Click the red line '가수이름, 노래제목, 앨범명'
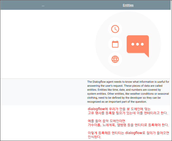Image resolution: width=172 pixels, height=141 pixels. 128,125
